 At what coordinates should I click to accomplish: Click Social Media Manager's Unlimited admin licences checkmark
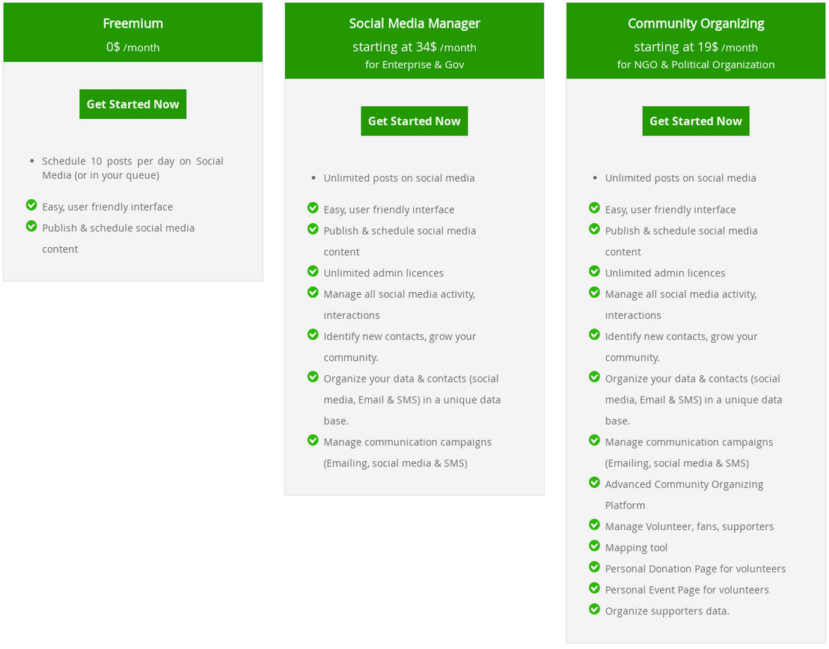click(x=313, y=271)
